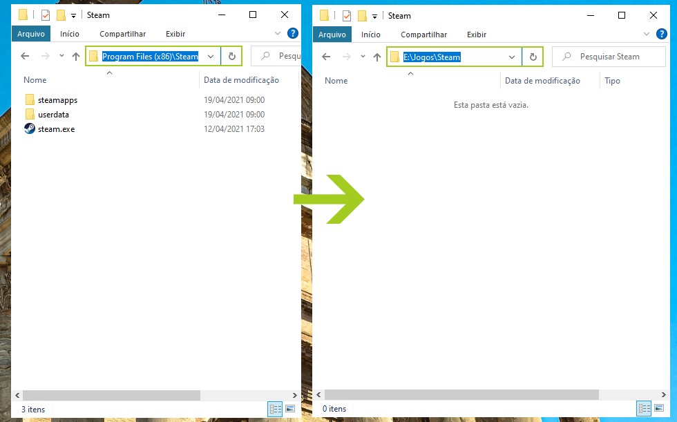Switch right window to large icons view
Screen dimensions: 677x422
coord(659,409)
